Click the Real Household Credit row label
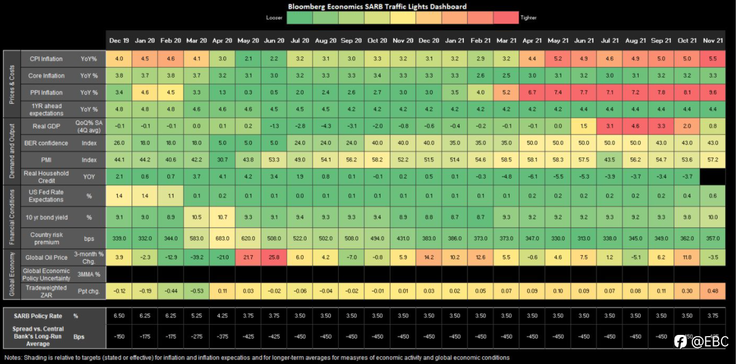The height and width of the screenshot is (364, 737). tap(47, 176)
